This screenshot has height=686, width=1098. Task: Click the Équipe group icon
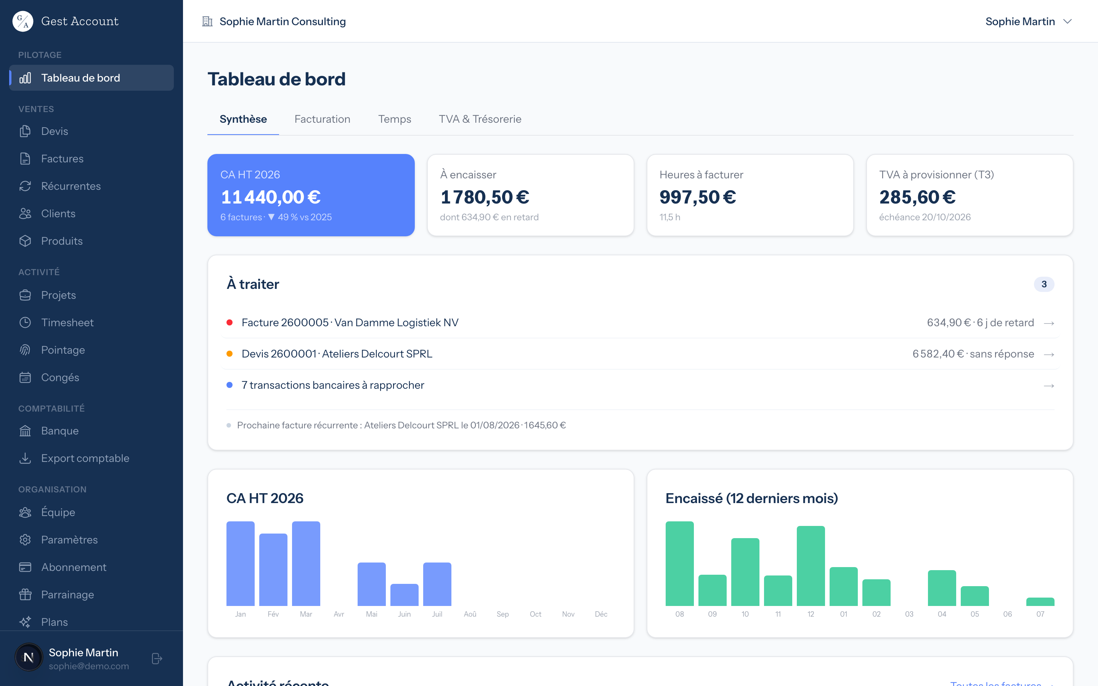click(26, 512)
